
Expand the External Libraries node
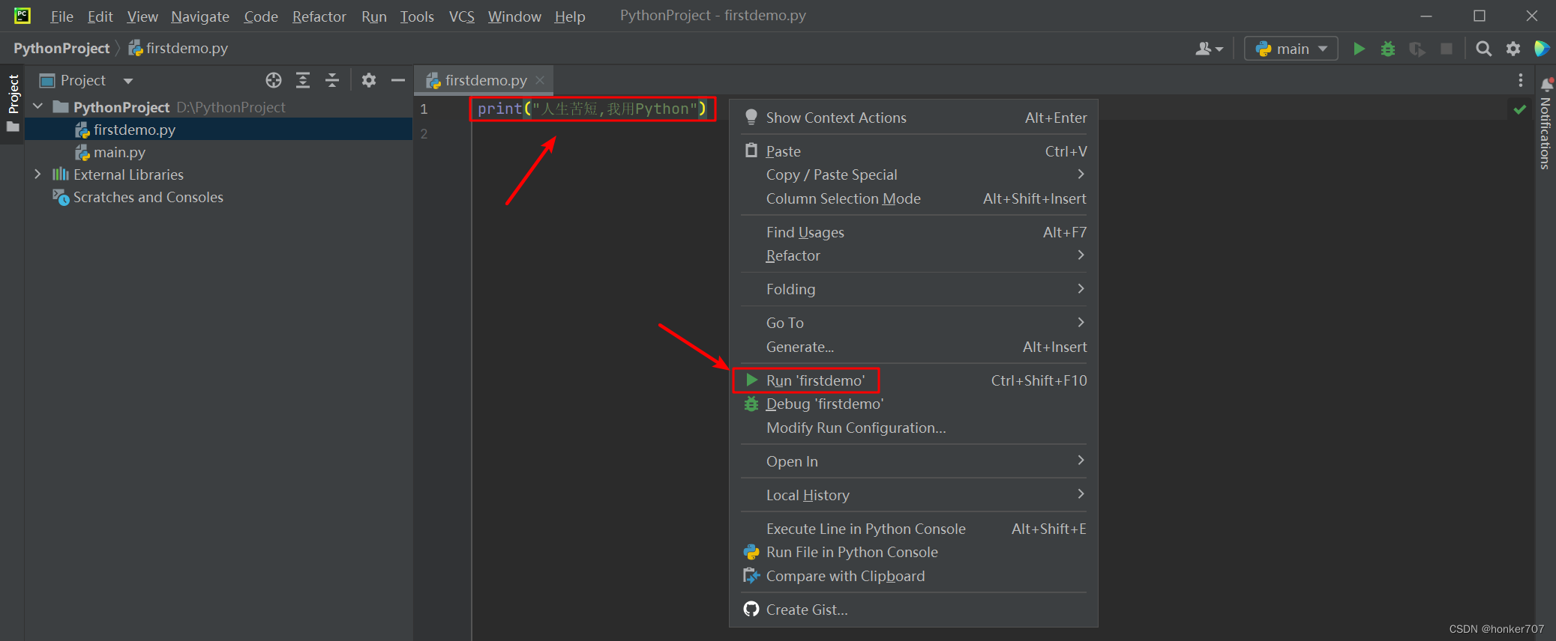(38, 174)
